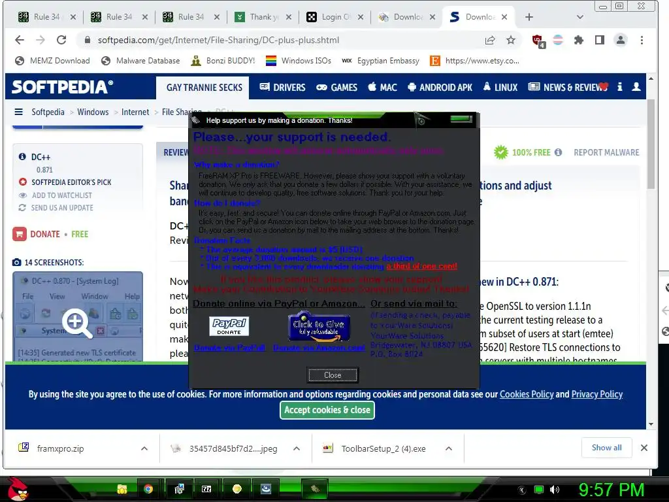The height and width of the screenshot is (502, 669).
Task: Open the Softpedia hamburger menu
Action: [19, 112]
